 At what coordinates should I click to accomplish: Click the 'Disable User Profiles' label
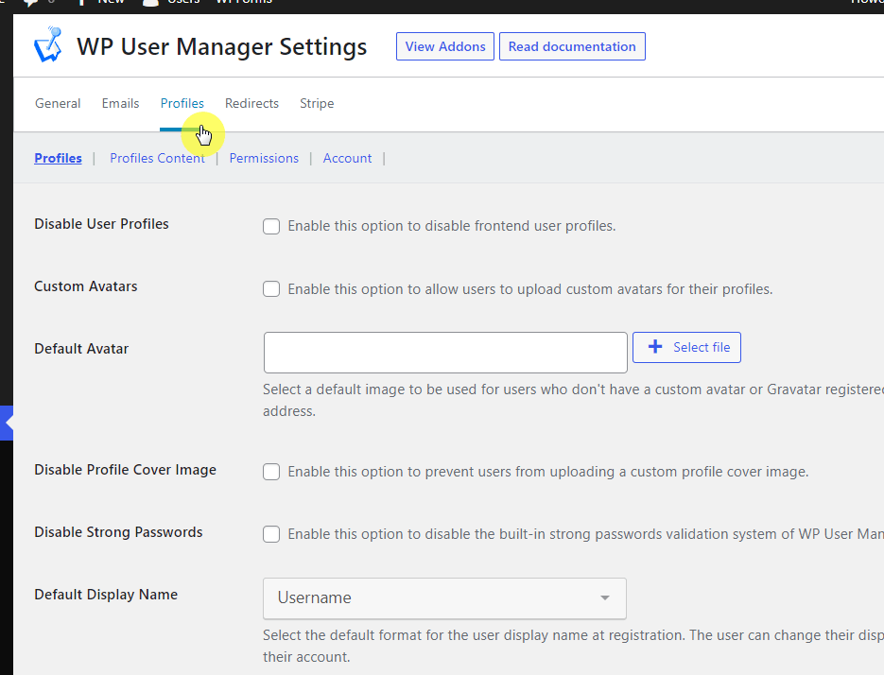coord(101,224)
